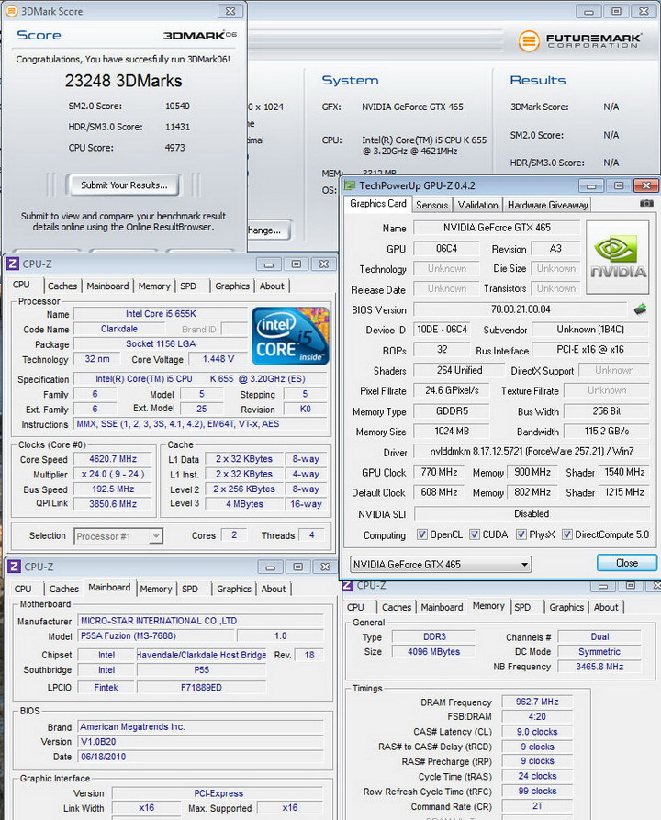The image size is (661, 820).
Task: Open the Processor #1 selection dropdown
Action: point(118,536)
